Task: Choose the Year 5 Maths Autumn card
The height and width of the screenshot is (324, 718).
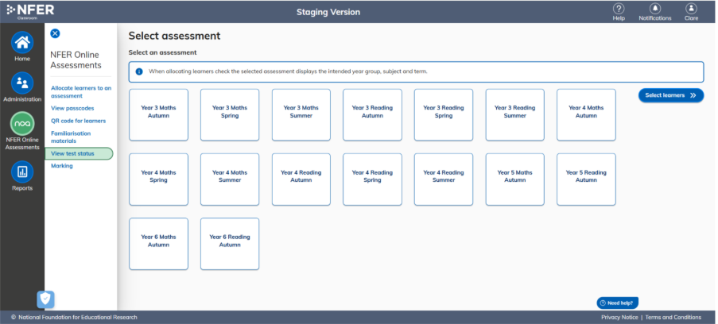Action: [x=515, y=179]
